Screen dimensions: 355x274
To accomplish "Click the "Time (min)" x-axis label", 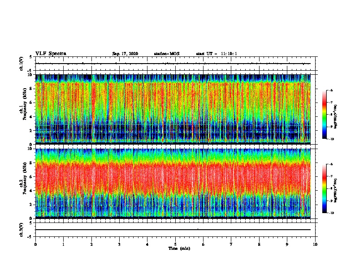I will tap(179, 248).
